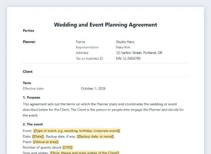The height and width of the screenshot is (154, 211).
Task: Click the Place: label text
Action: [x=27, y=142]
